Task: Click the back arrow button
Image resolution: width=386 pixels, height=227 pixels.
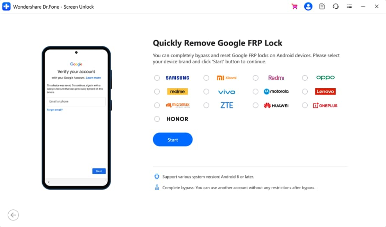Action: point(13,215)
